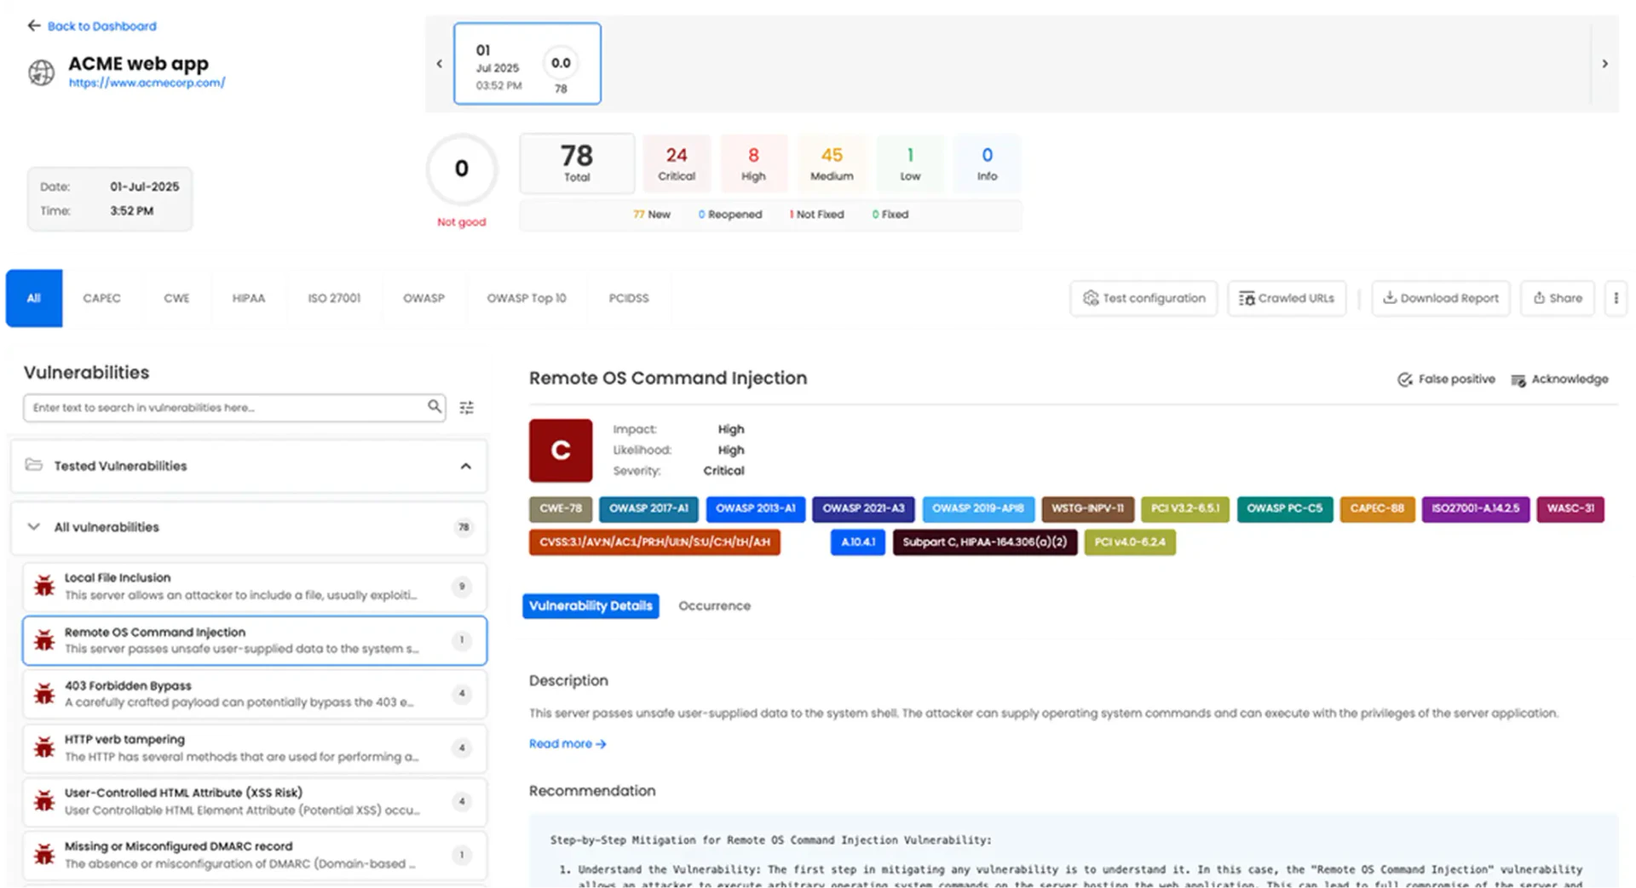Open the HIPAA compliance tab
1636x888 pixels.
coord(248,298)
